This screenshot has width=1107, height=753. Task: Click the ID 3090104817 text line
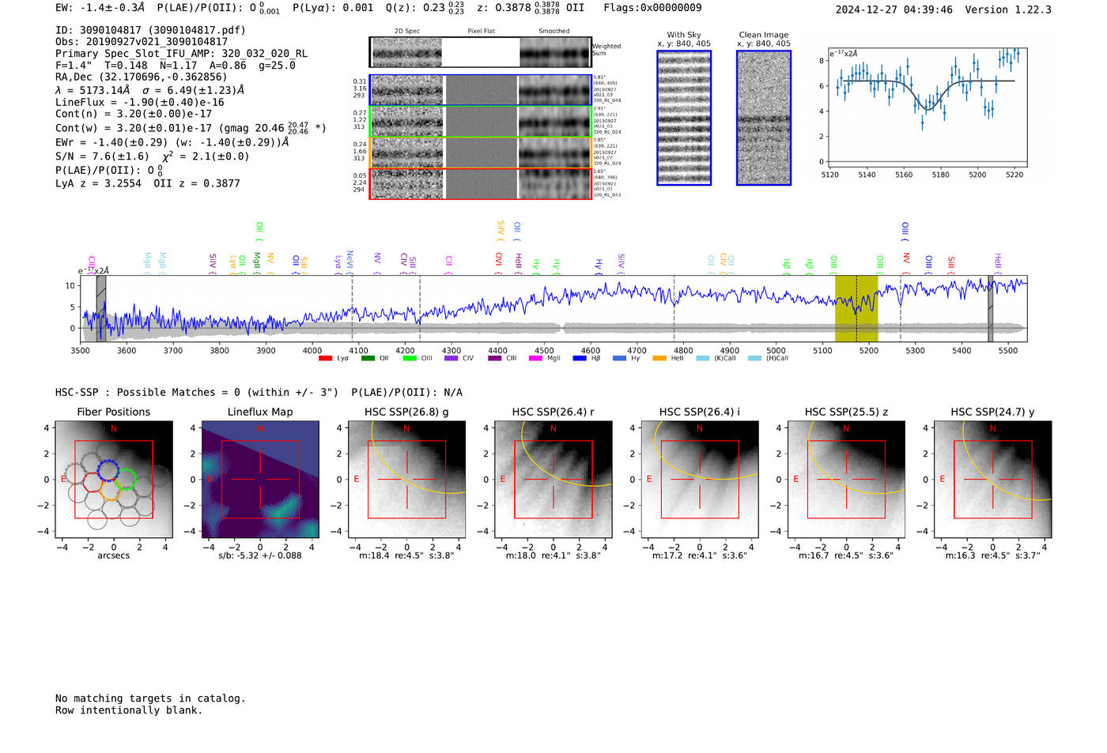tap(150, 30)
